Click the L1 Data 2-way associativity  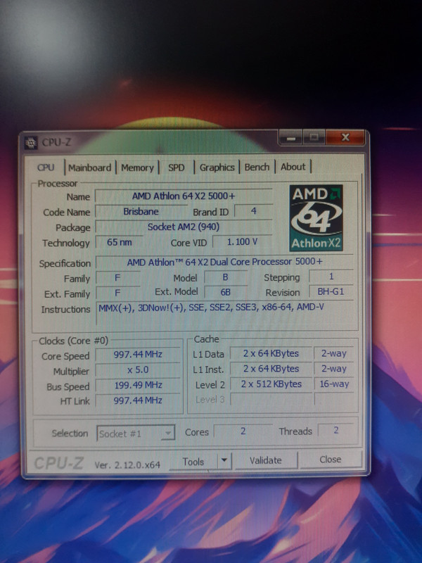pos(333,354)
